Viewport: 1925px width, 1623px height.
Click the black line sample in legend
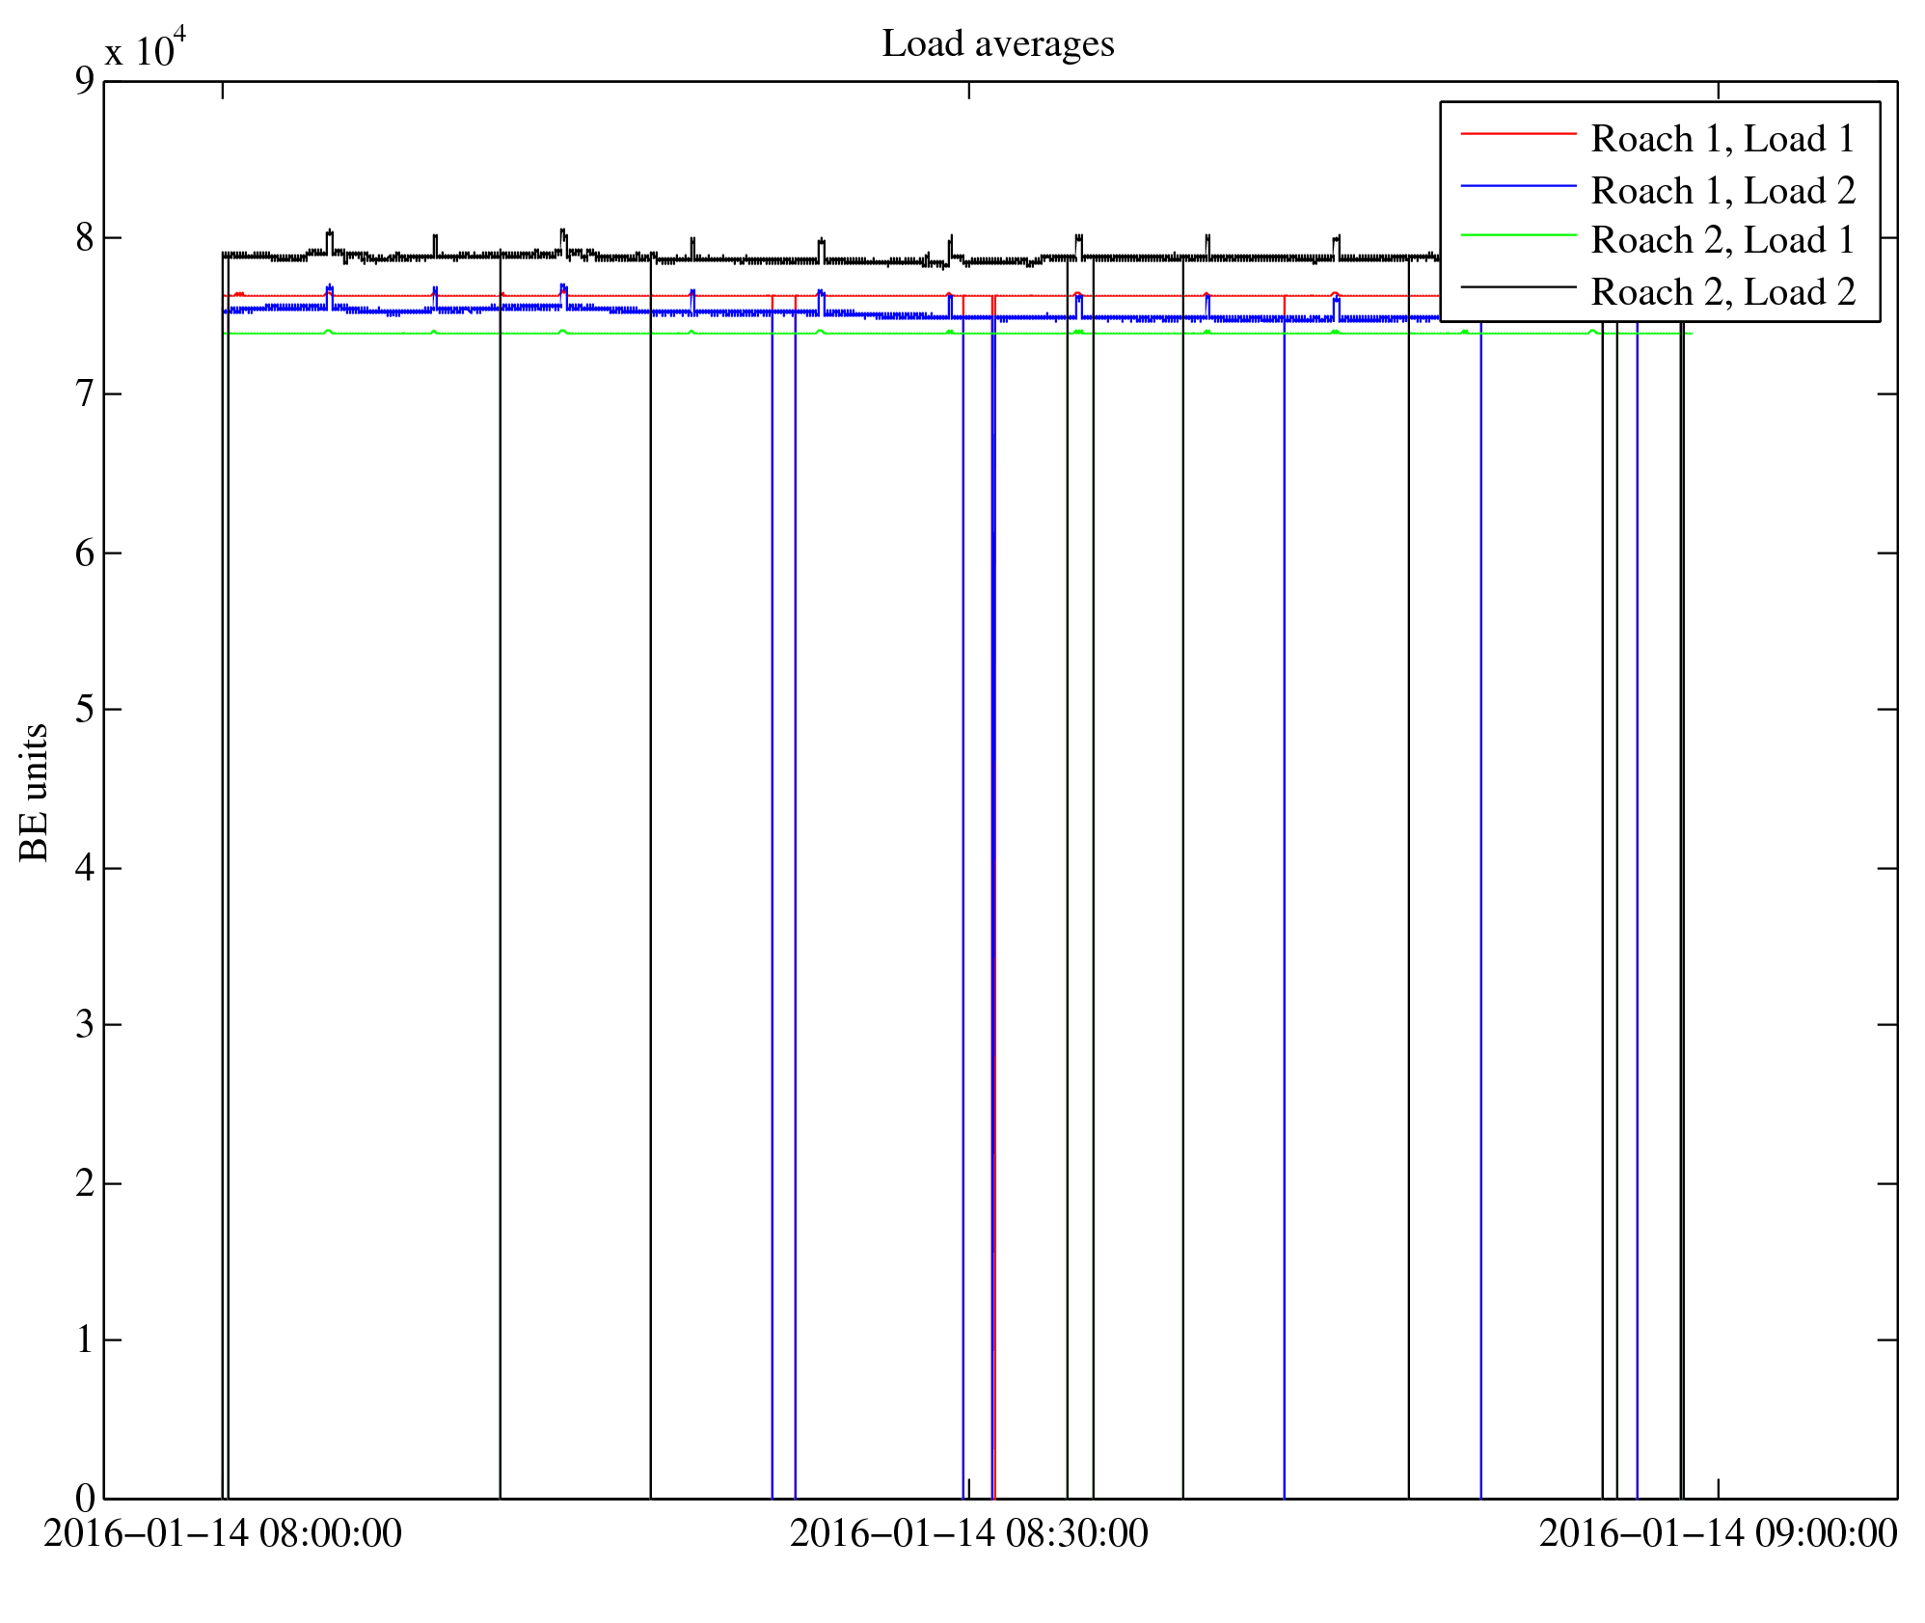click(1517, 286)
